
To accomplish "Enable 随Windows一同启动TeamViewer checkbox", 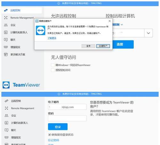I will [x=53, y=65].
